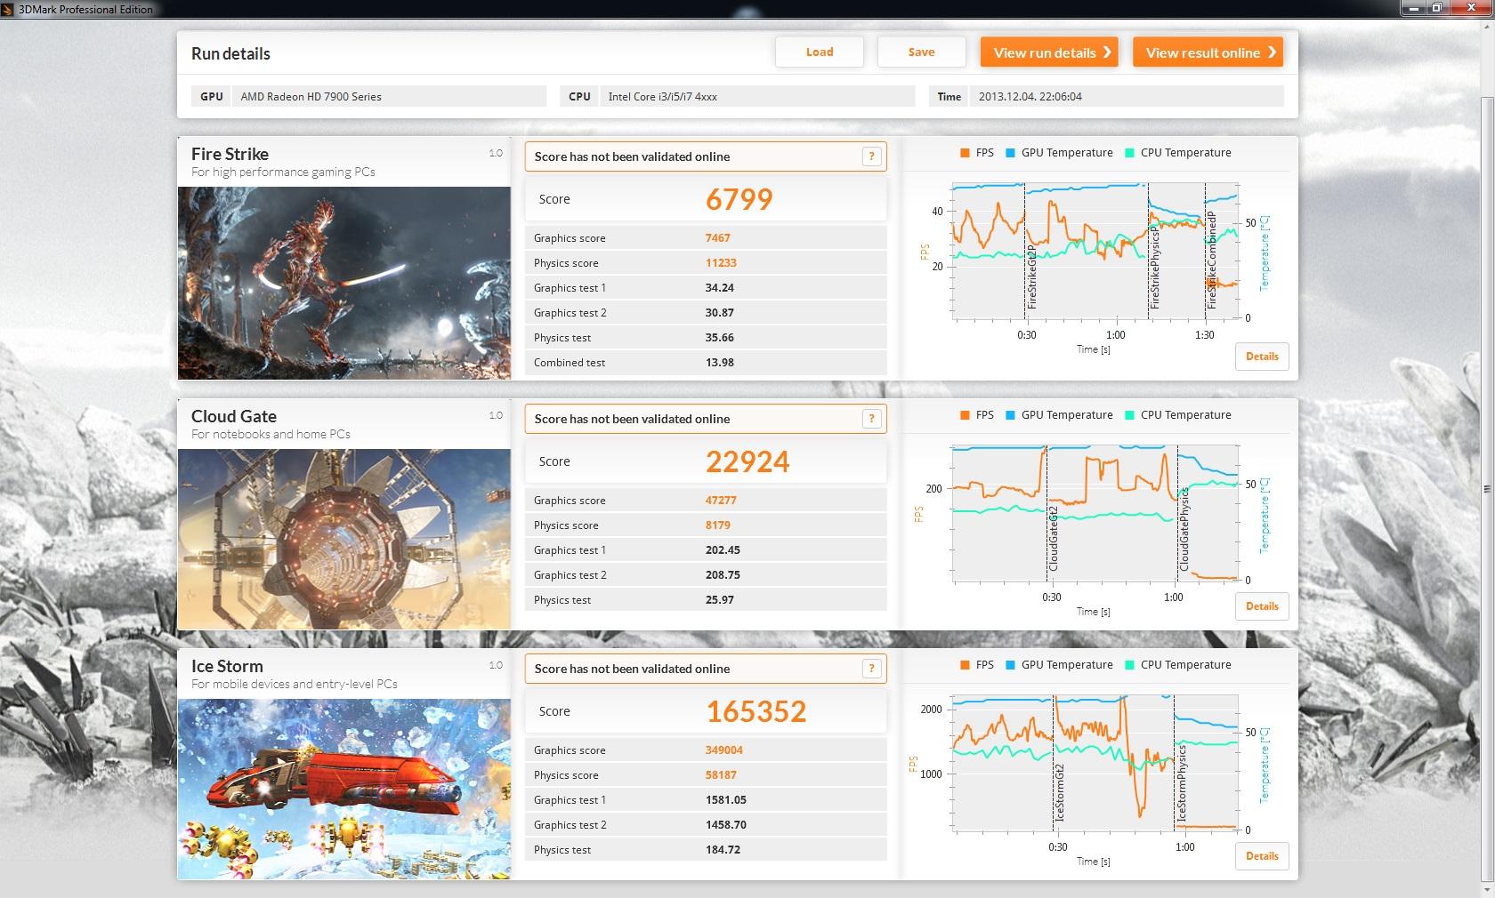Click the 'Cloud Gate' heading

[234, 416]
